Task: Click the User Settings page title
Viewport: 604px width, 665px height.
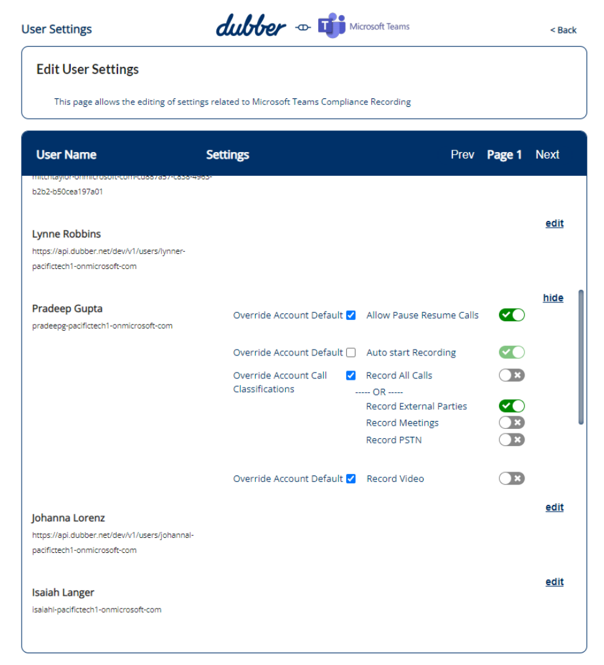Action: 56,30
